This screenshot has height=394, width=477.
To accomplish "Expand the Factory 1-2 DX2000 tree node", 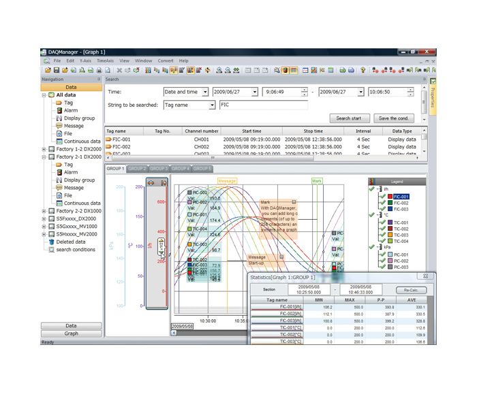I will [44, 149].
